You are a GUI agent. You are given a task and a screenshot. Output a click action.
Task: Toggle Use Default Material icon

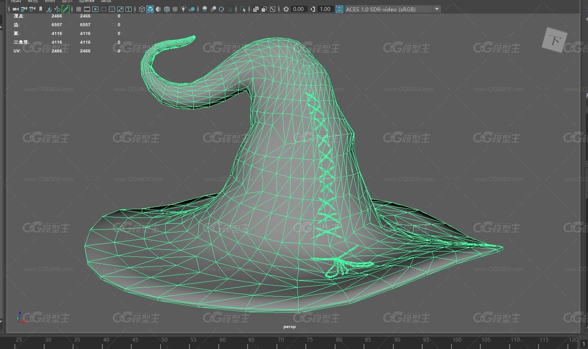tap(158, 9)
